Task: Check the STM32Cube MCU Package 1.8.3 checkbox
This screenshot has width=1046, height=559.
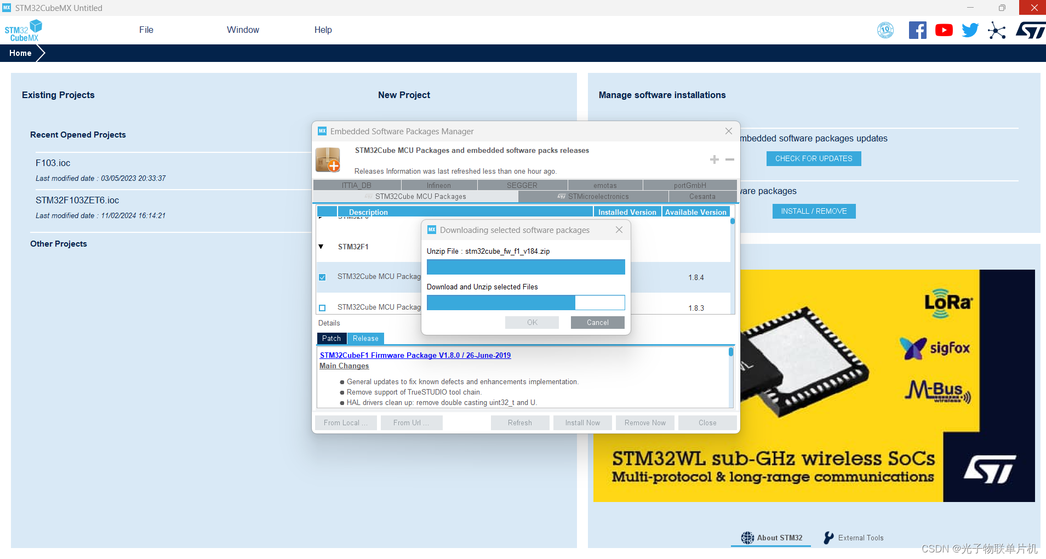Action: tap(322, 308)
